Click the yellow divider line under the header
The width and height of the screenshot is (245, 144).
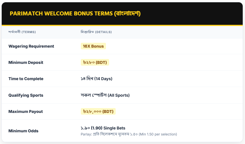click(x=122, y=25)
